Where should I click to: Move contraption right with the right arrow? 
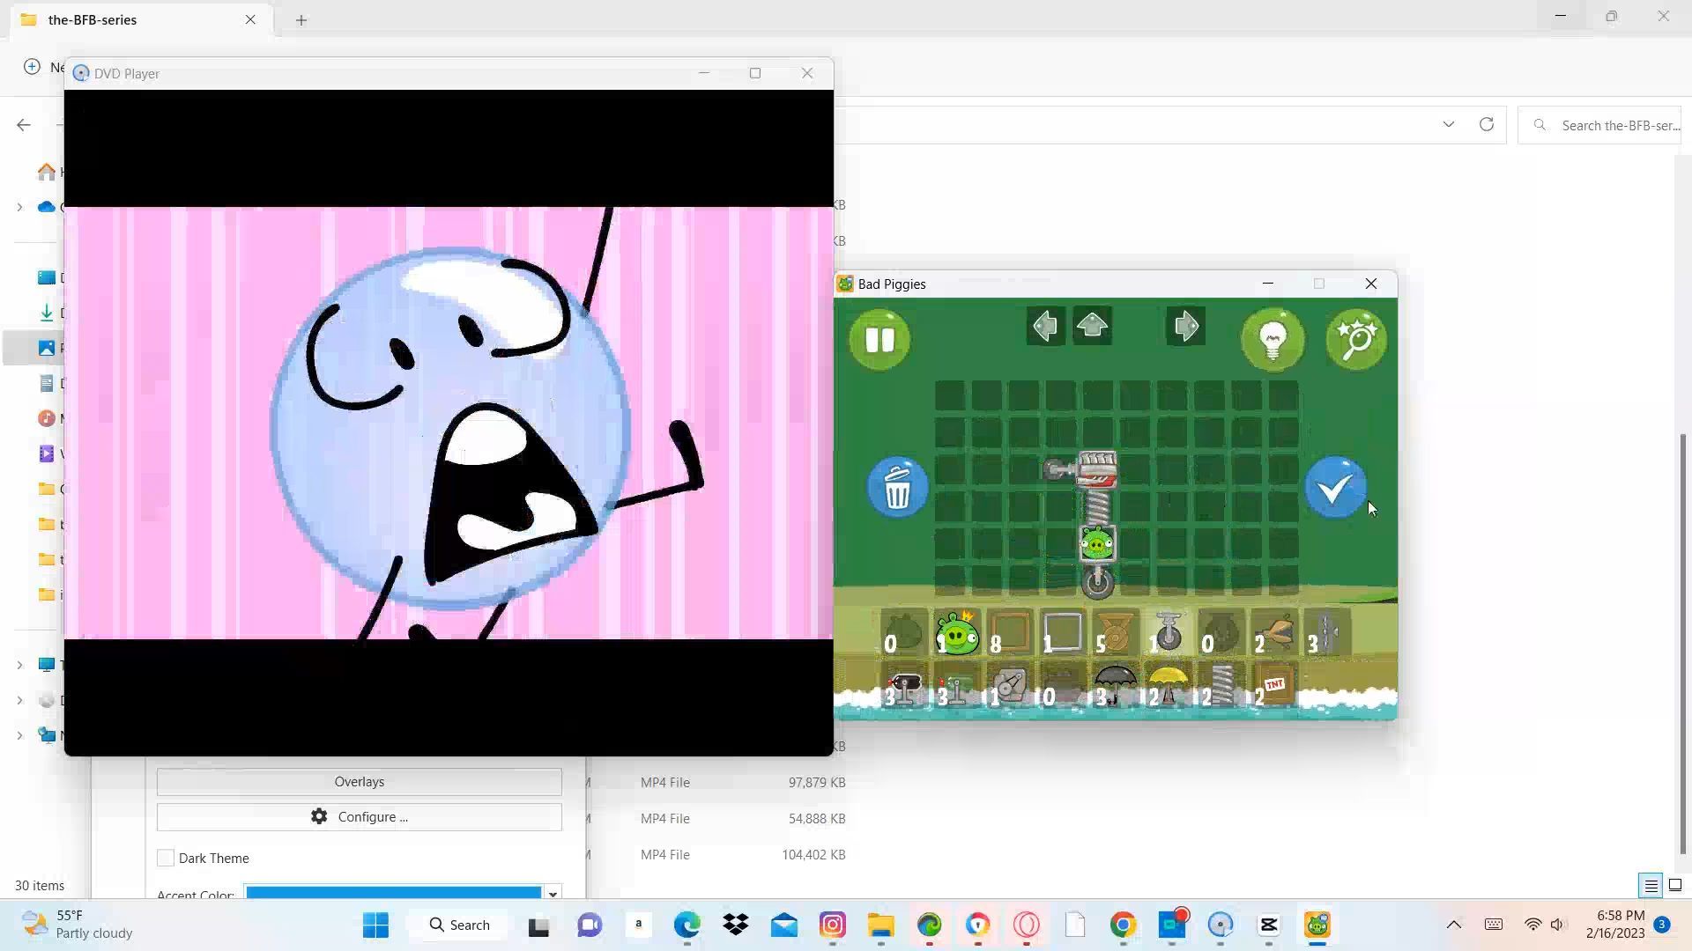(x=1185, y=327)
